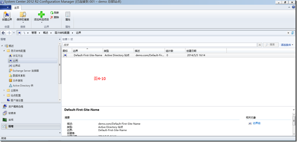This screenshot has width=297, height=142.
Task: Switch to 资产和符合性 workspace
Action: coord(31,107)
